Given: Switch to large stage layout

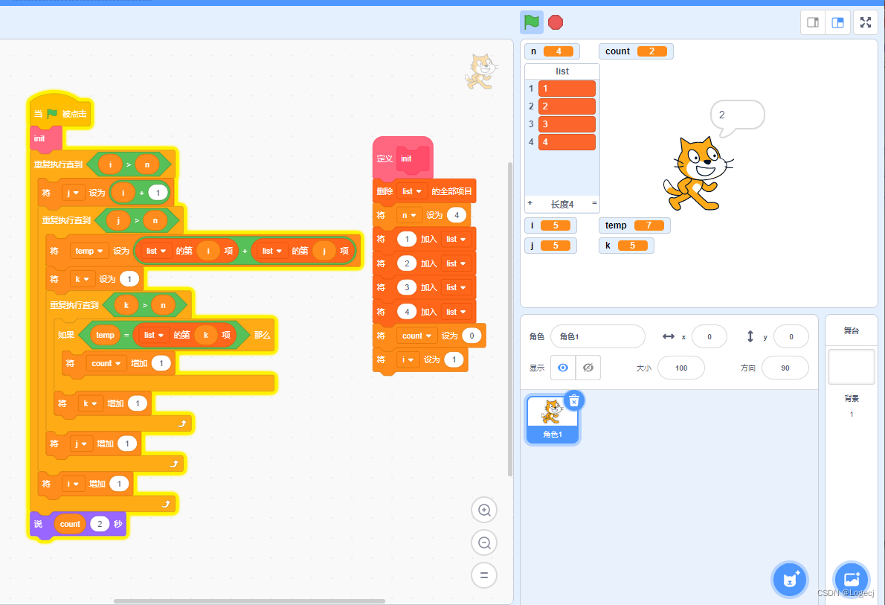Looking at the screenshot, I should [x=837, y=22].
